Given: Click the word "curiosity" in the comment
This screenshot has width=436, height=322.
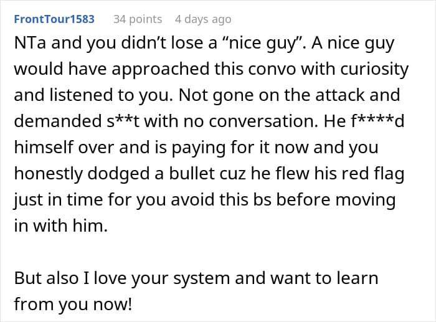Looking at the screenshot, I should coord(372,69).
